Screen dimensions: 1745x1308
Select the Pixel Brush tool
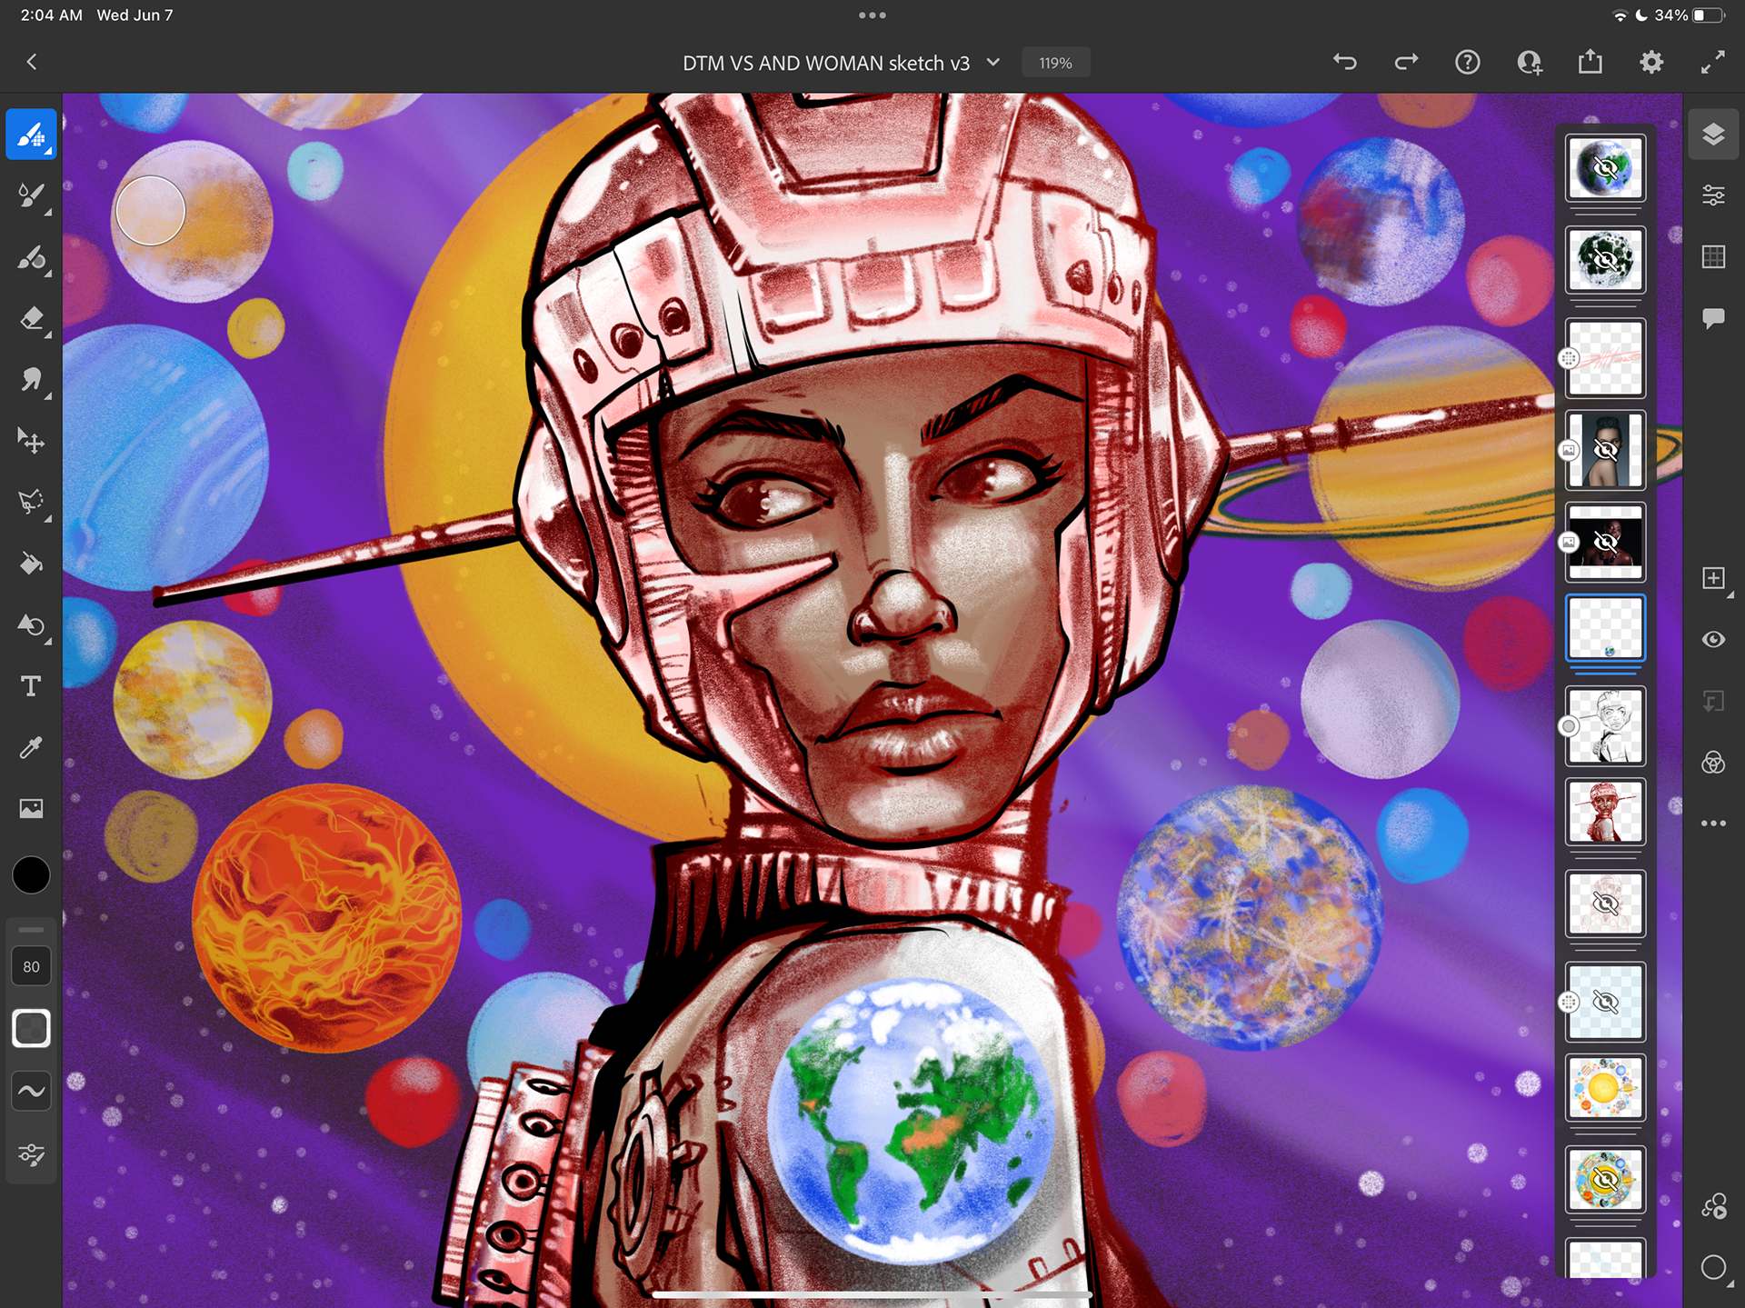31,135
